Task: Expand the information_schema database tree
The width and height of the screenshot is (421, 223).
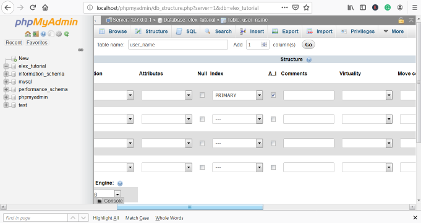Action: (6, 74)
